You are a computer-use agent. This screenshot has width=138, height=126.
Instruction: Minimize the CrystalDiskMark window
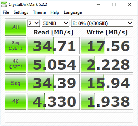(x=98, y=5)
